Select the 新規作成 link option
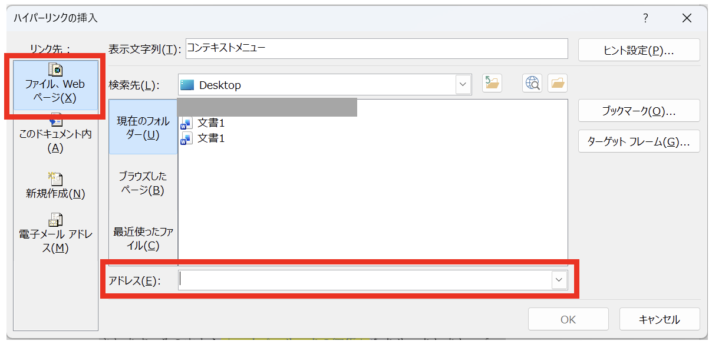The image size is (712, 344). (x=55, y=186)
